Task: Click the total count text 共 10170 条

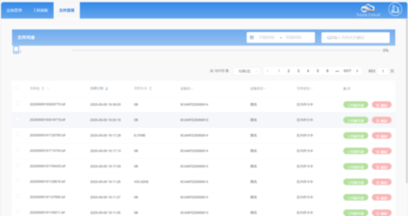Action: click(x=219, y=71)
